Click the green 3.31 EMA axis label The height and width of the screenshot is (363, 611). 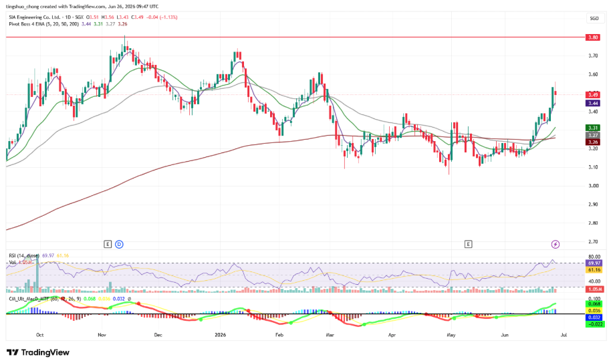tap(593, 128)
